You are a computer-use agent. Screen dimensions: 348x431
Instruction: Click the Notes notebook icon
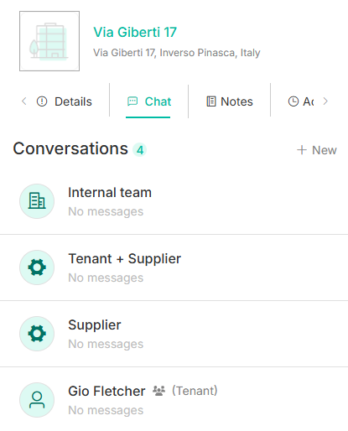click(211, 101)
